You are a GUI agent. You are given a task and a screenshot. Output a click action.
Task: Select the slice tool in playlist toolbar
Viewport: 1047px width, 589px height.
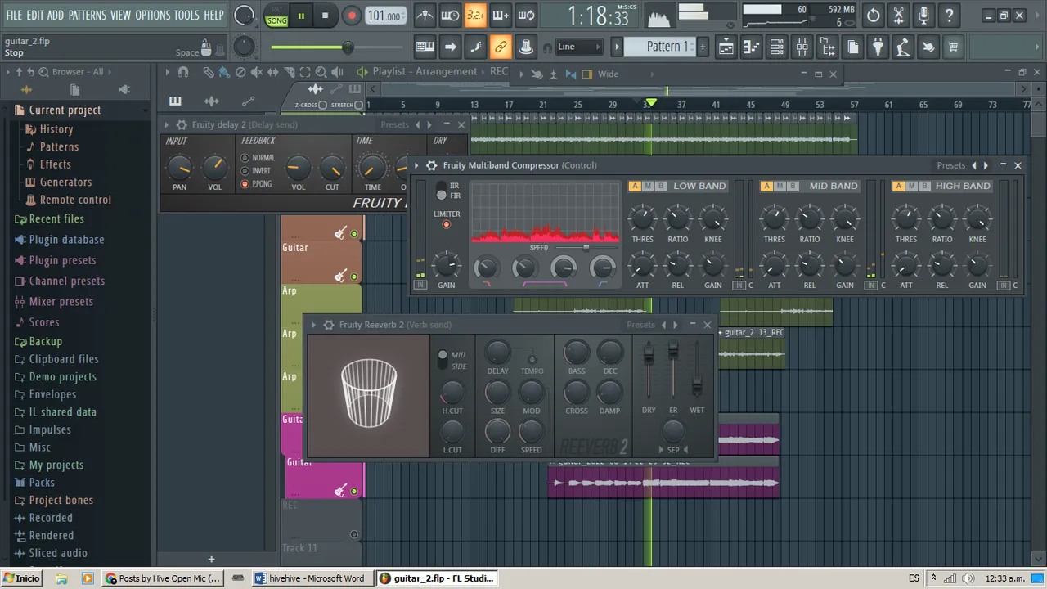pyautogui.click(x=289, y=72)
